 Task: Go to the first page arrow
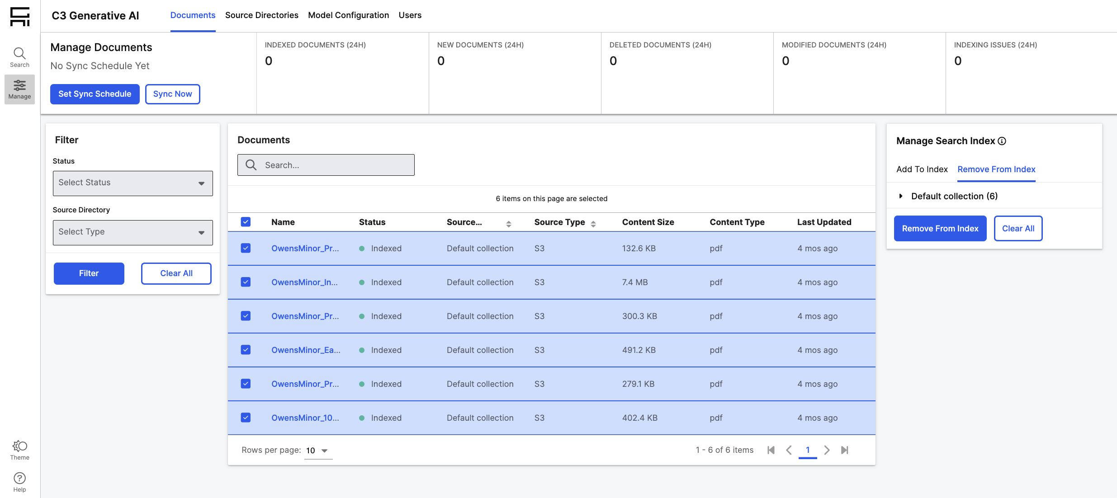[x=771, y=450]
